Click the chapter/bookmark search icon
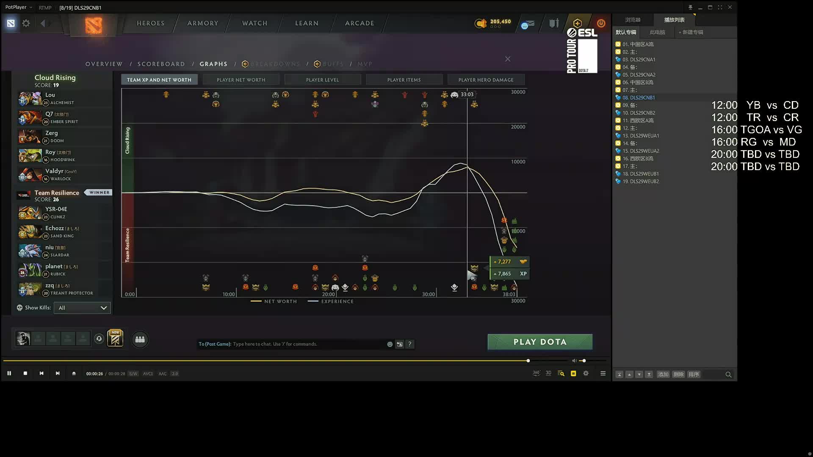The image size is (813, 457). (561, 373)
